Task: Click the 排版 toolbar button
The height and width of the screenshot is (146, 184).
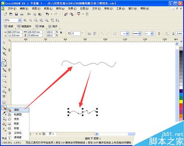Action: click(x=8, y=27)
